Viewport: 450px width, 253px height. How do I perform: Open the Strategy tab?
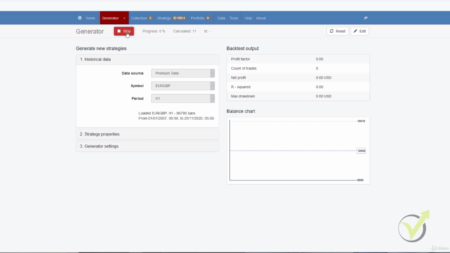click(x=164, y=18)
